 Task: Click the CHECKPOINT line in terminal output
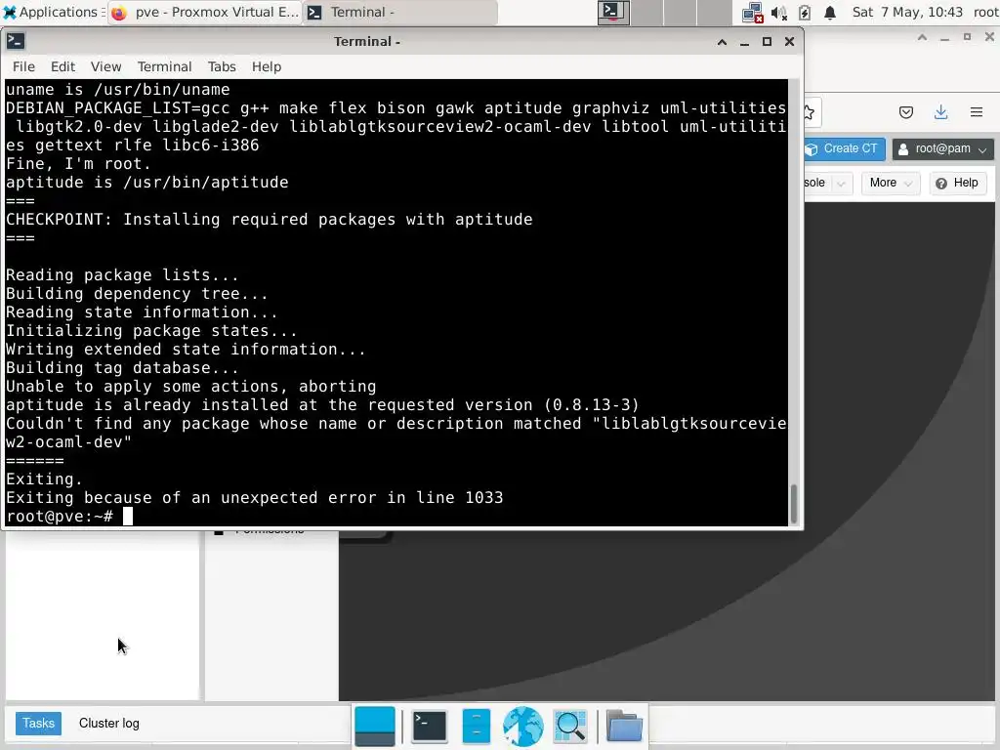[270, 220]
